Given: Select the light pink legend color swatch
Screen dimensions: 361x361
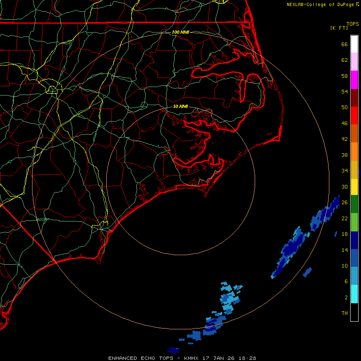Looking at the screenshot, I should click(354, 62).
